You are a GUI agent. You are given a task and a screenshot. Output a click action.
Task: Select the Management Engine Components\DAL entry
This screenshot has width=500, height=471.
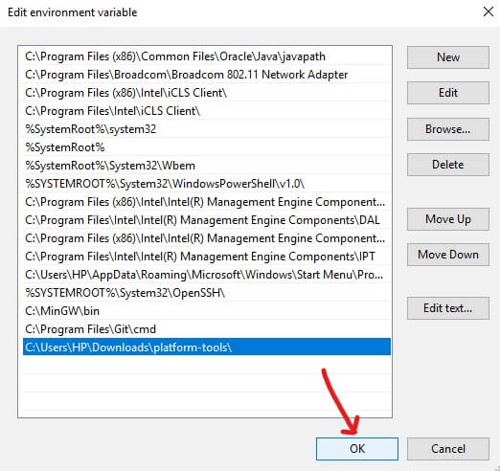207,220
